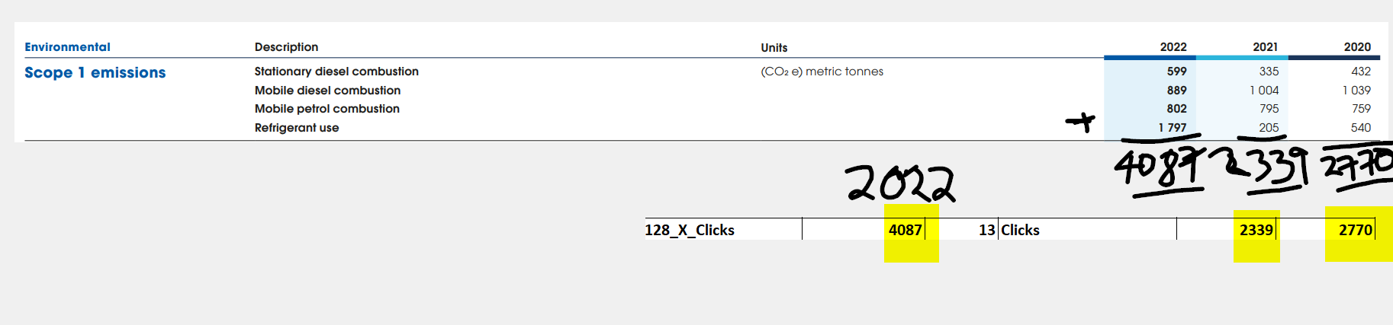
Task: Click the printed 2022 year column header
Action: click(x=1173, y=47)
